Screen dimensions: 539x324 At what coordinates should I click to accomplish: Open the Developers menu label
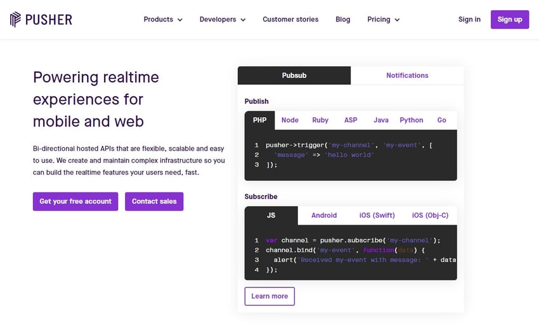218,19
